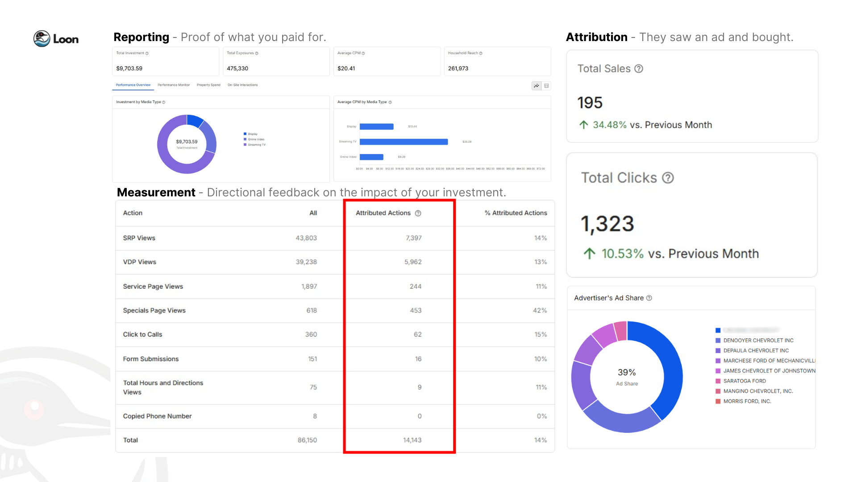The width and height of the screenshot is (857, 482).
Task: Open the Property Spend tab
Action: [x=208, y=85]
